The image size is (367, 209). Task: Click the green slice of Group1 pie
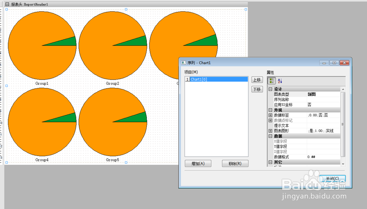coord(68,42)
